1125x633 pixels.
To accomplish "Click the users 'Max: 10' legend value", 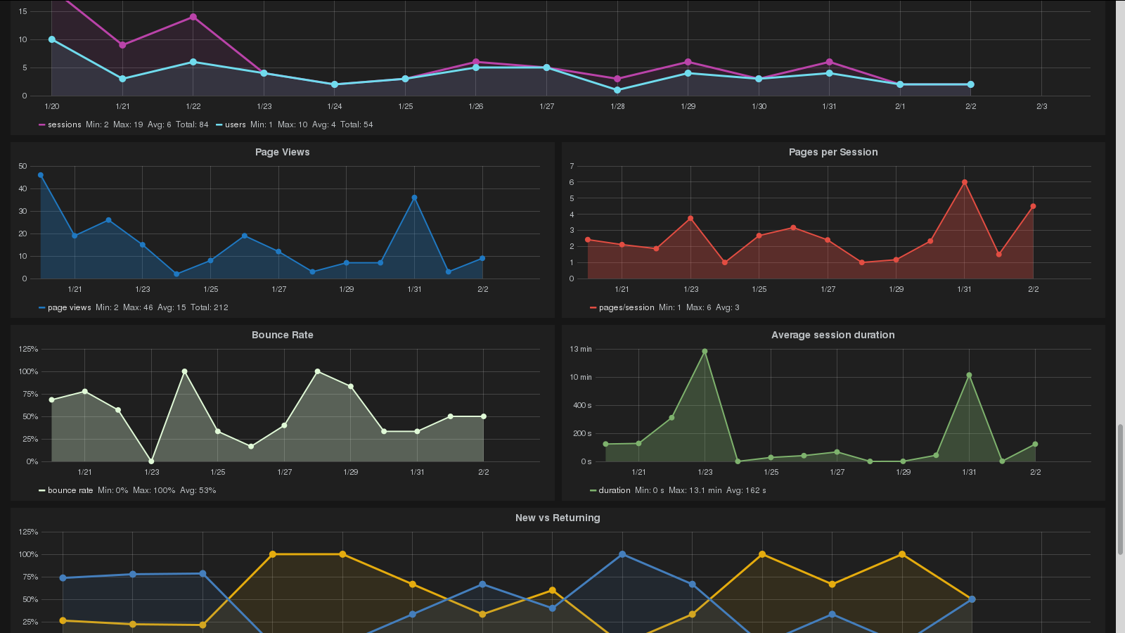I will (292, 124).
